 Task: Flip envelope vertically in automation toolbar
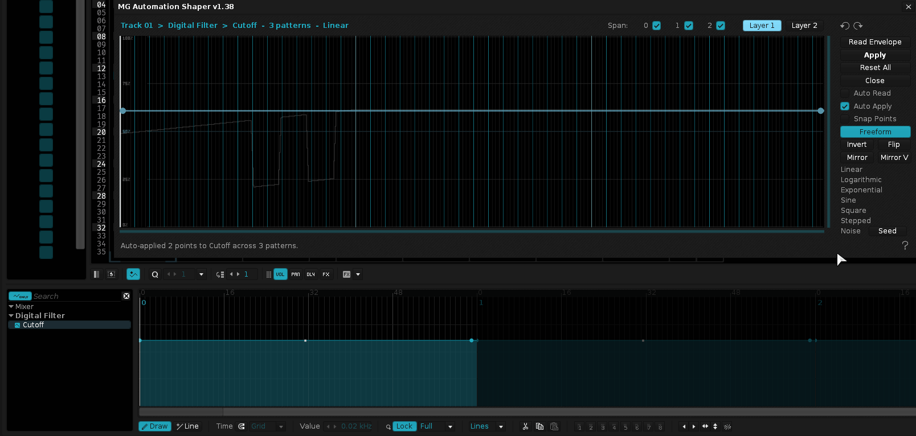click(715, 426)
